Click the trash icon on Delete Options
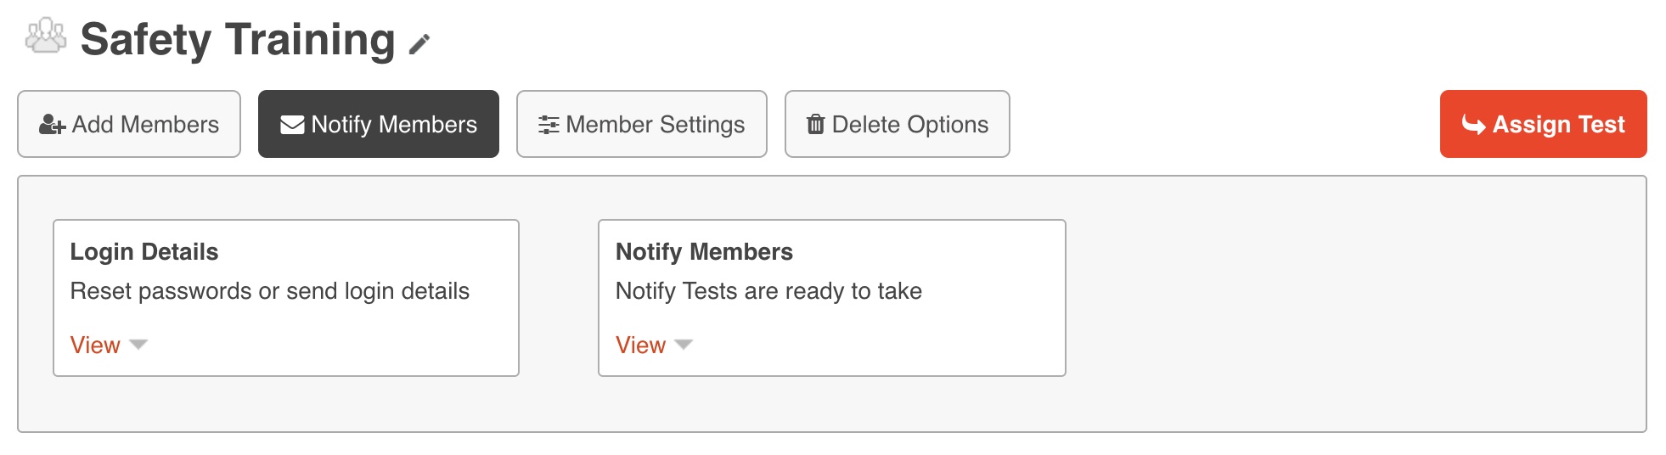This screenshot has width=1666, height=455. (815, 125)
